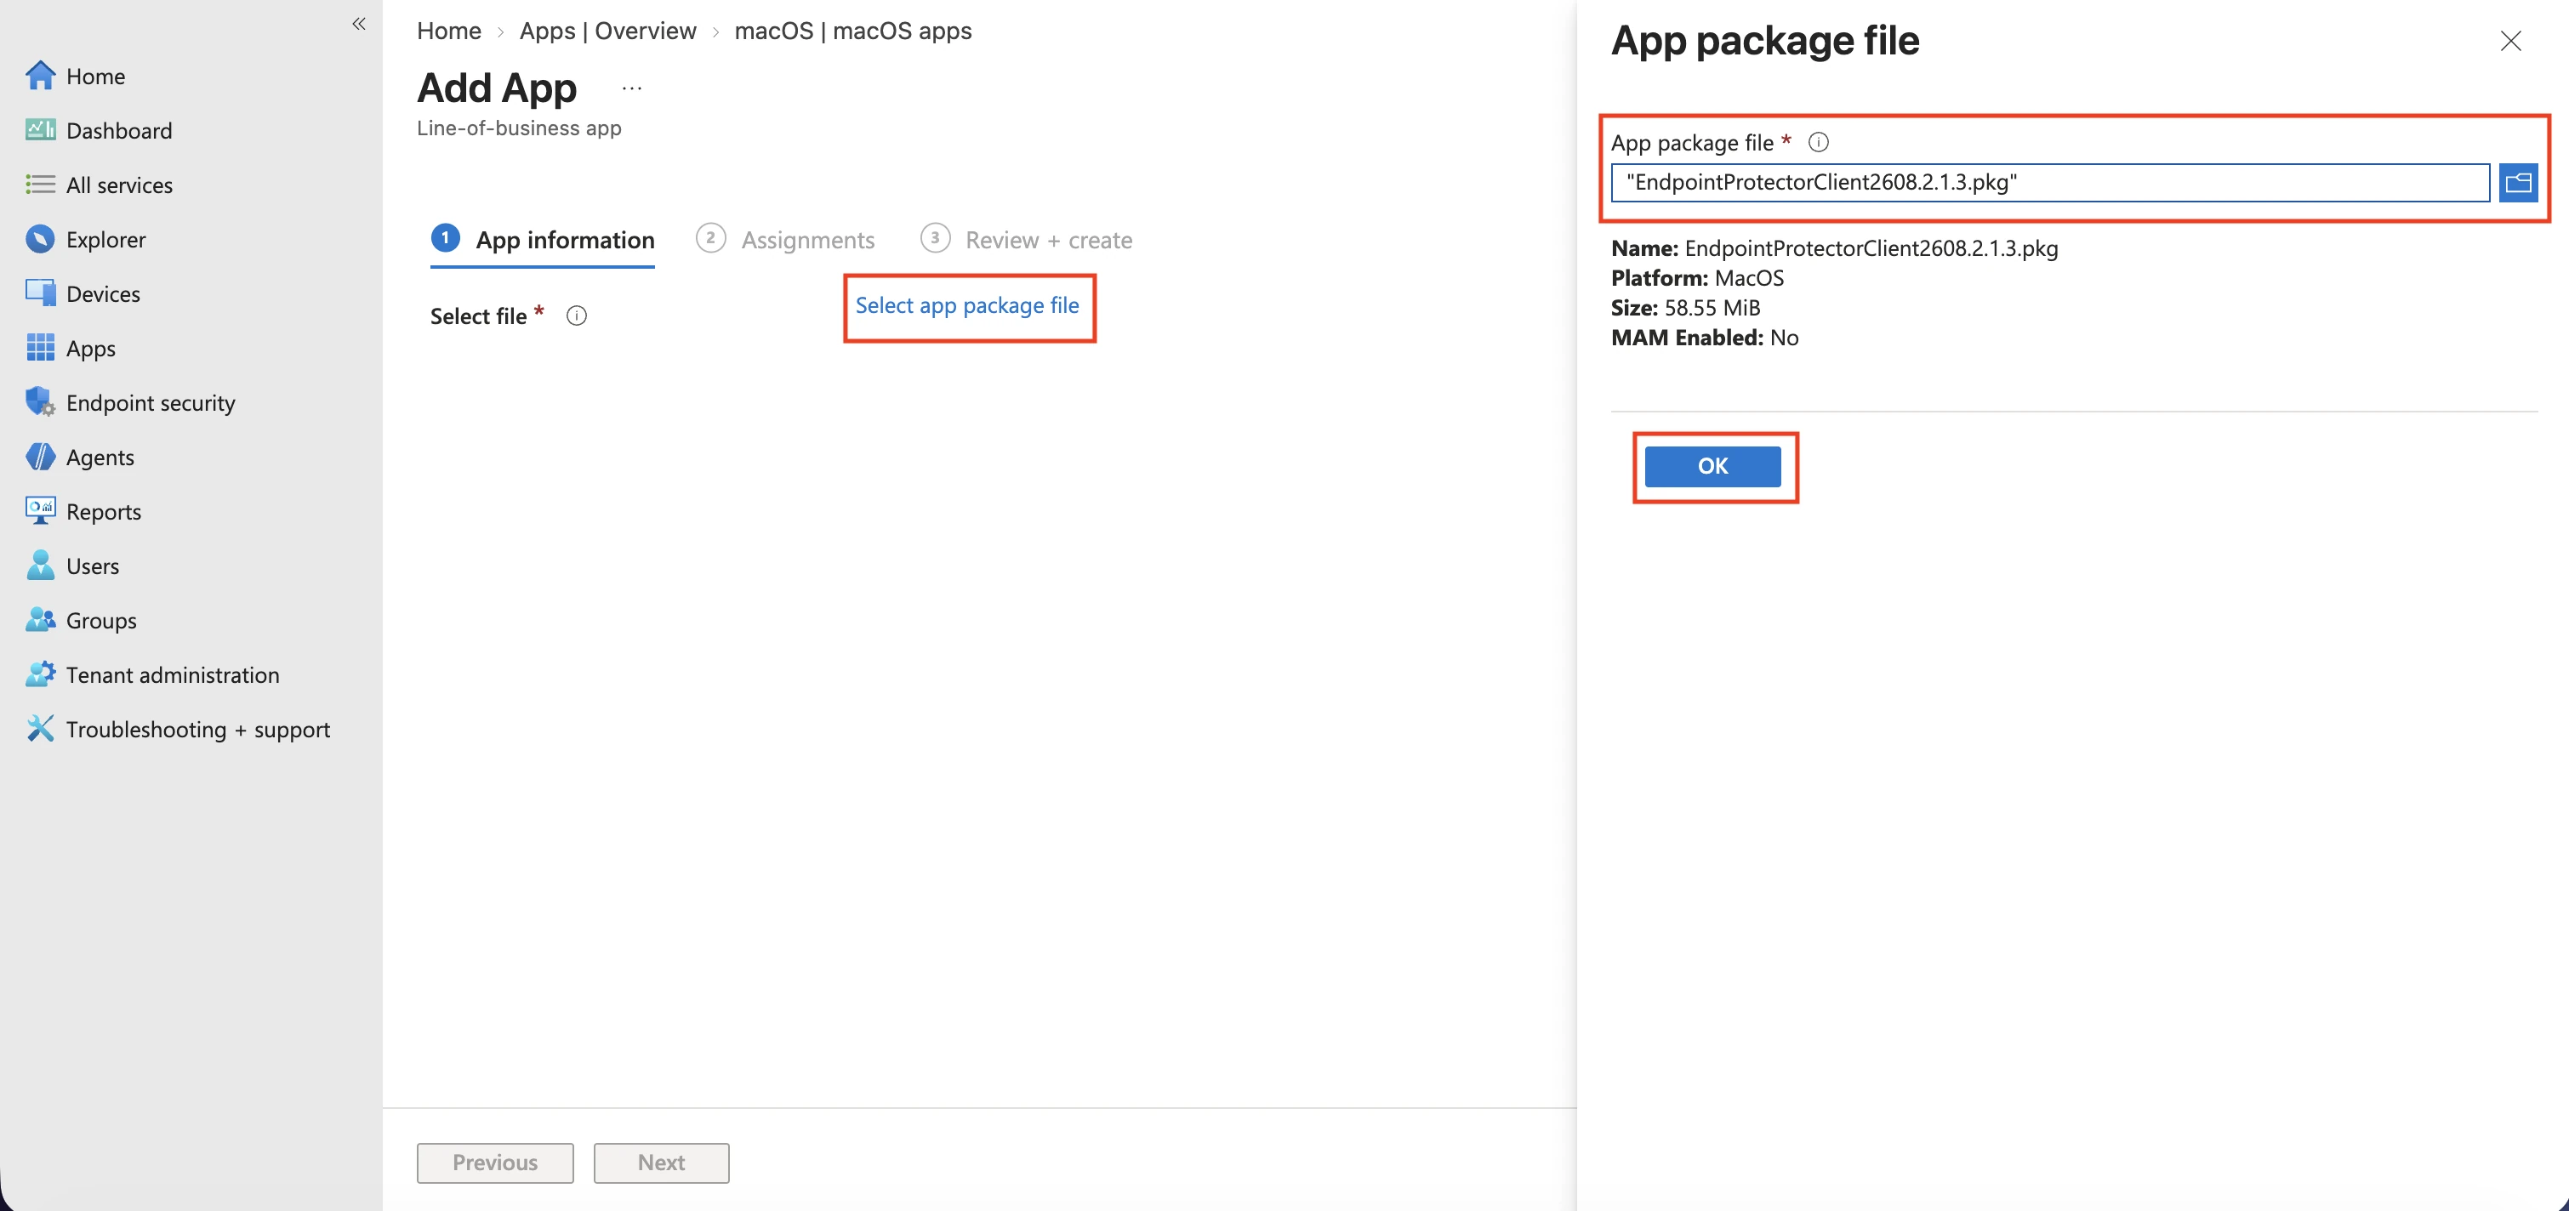
Task: Click the Previous button
Action: click(x=494, y=1163)
